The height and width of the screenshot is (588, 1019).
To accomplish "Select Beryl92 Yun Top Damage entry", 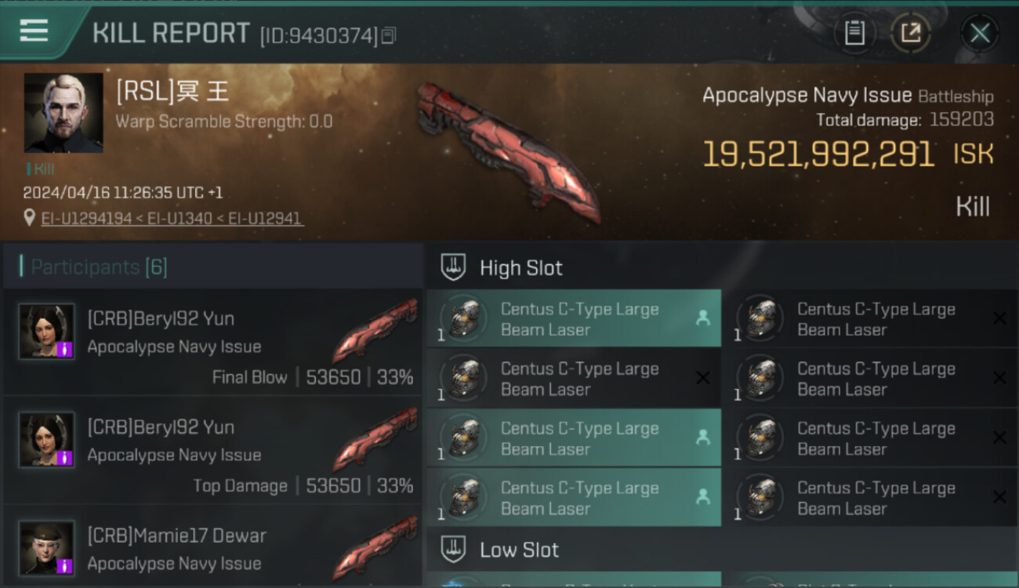I will click(213, 451).
